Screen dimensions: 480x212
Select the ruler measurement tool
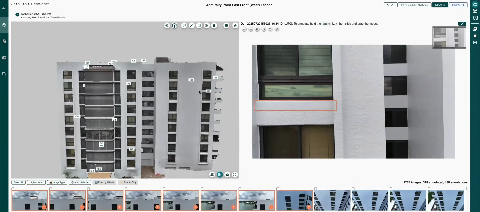[x=192, y=26]
